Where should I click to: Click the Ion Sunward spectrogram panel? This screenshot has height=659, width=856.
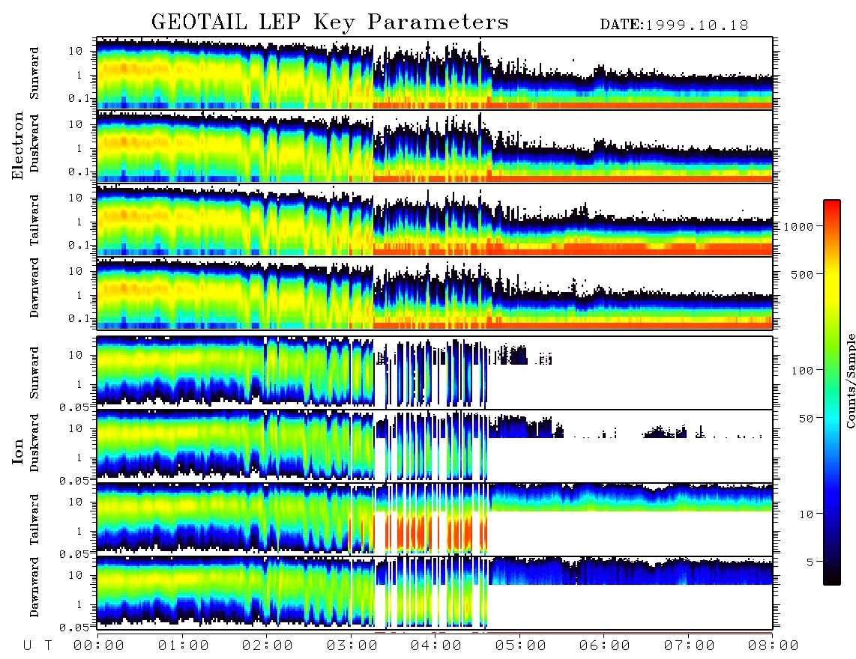click(x=435, y=372)
